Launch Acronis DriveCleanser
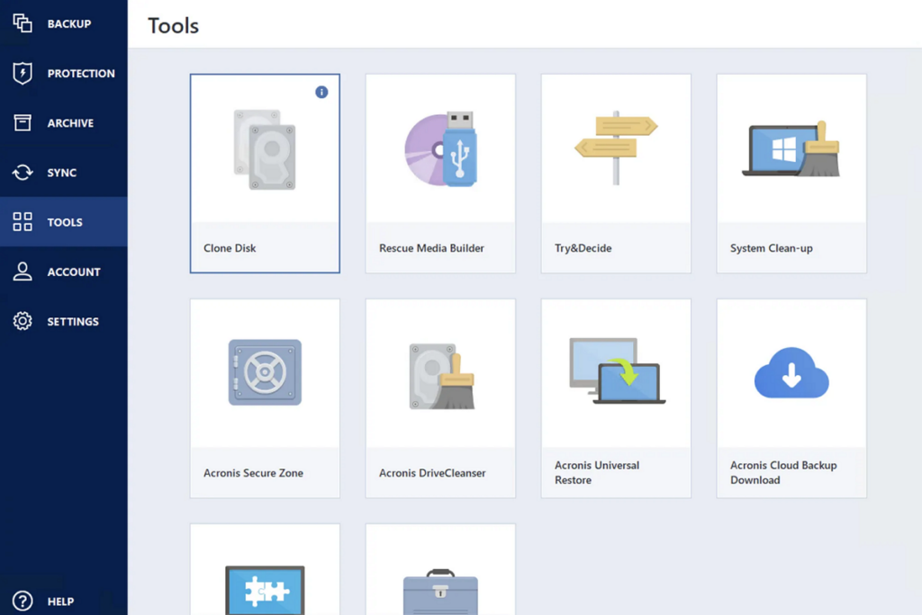The height and width of the screenshot is (615, 922). [439, 396]
